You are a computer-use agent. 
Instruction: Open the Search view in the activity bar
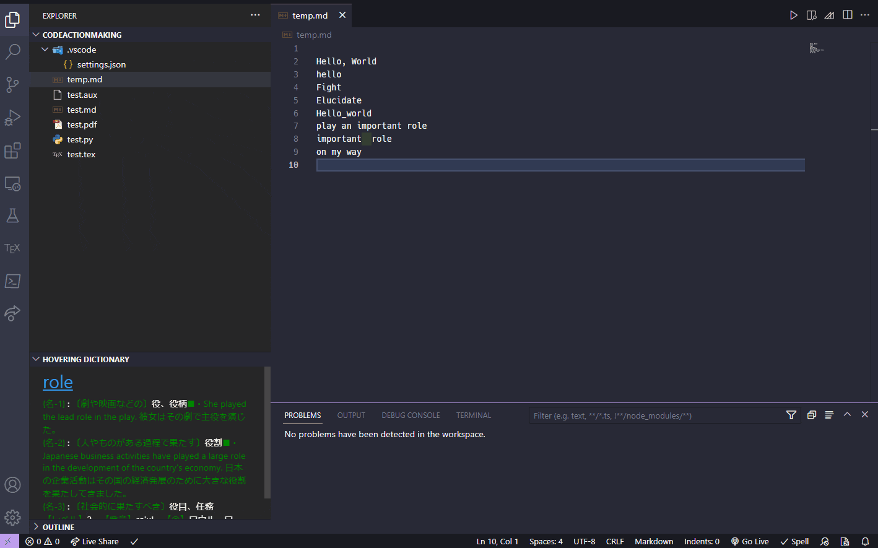[12, 52]
